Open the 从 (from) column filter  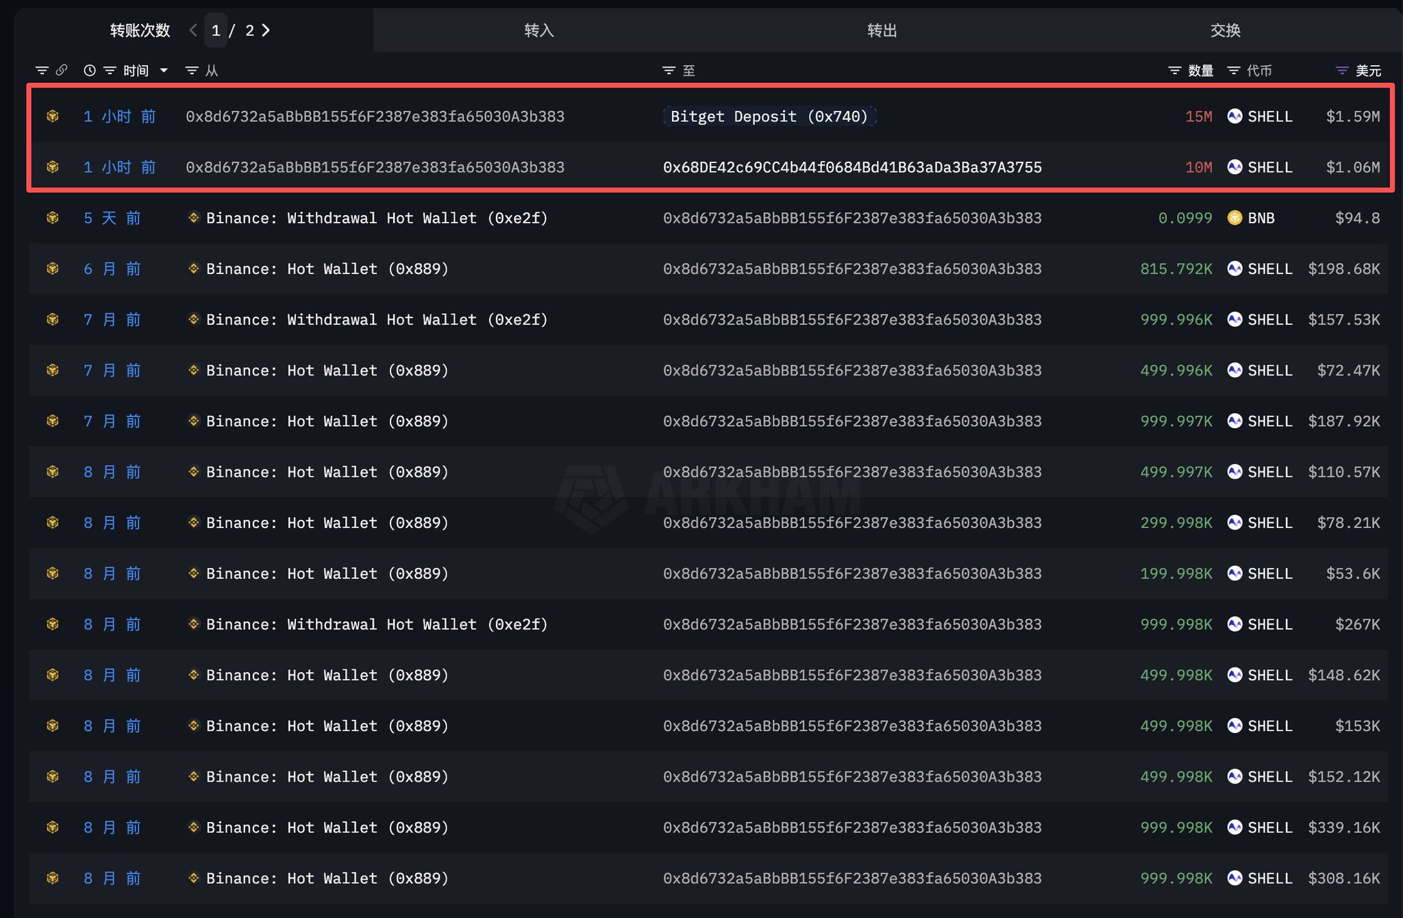tap(192, 71)
